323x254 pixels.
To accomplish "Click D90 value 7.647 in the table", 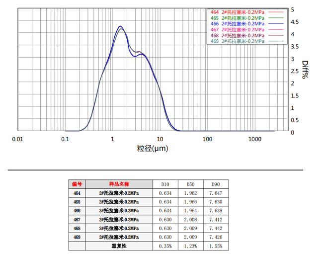I will coord(216,193).
